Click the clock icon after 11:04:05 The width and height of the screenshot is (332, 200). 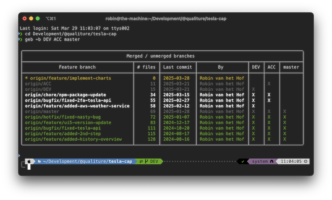coord(305,161)
